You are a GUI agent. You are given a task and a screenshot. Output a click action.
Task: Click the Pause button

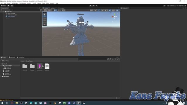[x=93, y=6]
